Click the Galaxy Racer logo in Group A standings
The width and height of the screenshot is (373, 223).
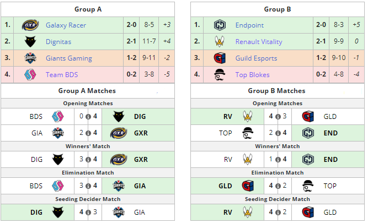tap(30, 25)
